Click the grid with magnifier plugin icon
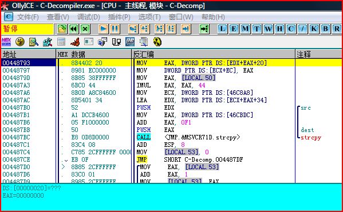 click(48, 42)
